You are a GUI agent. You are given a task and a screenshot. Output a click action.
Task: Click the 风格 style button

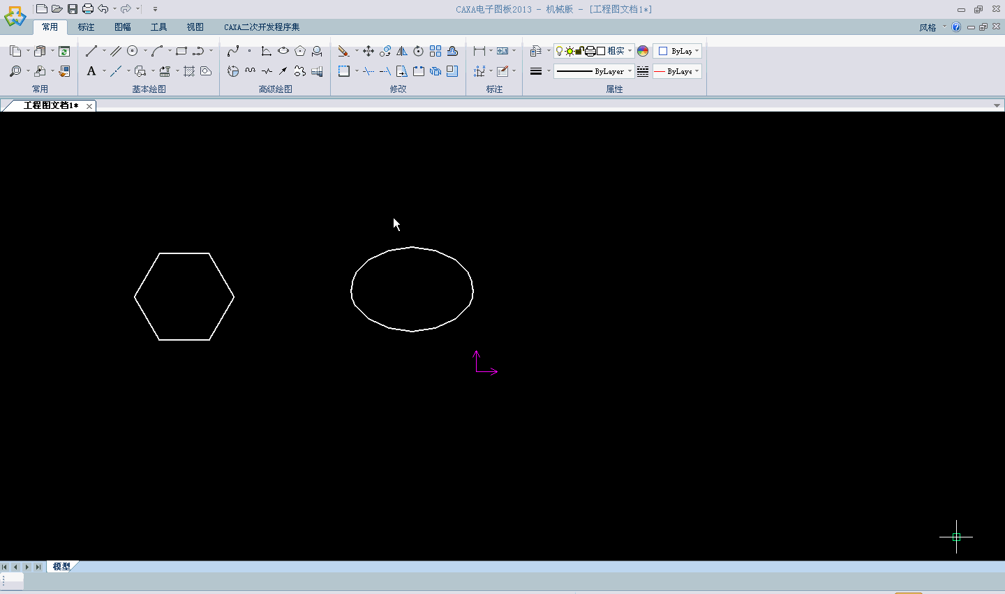928,27
